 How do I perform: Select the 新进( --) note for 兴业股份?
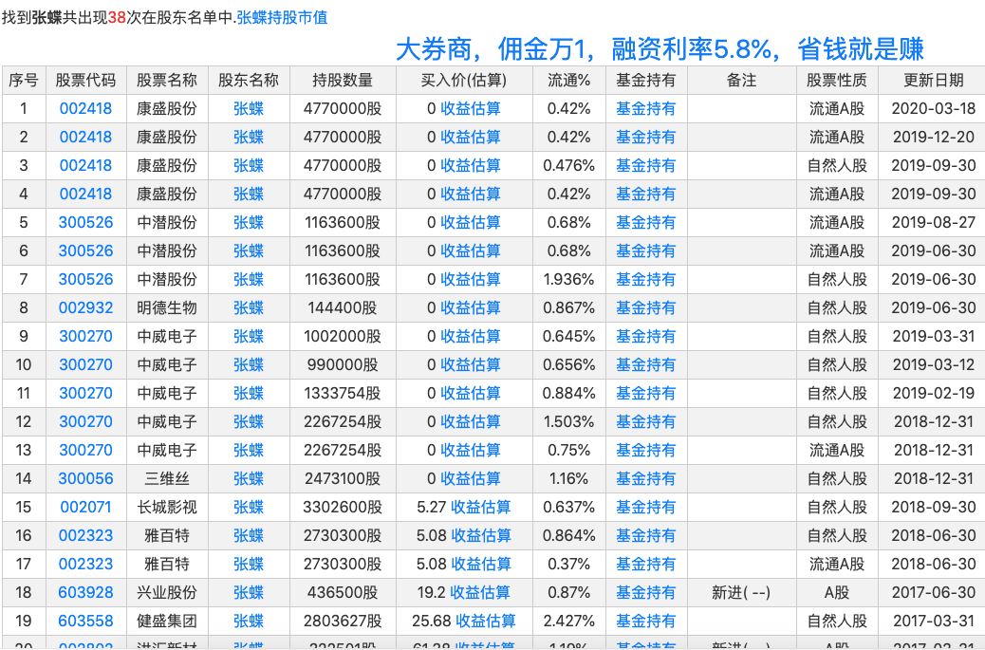740,593
